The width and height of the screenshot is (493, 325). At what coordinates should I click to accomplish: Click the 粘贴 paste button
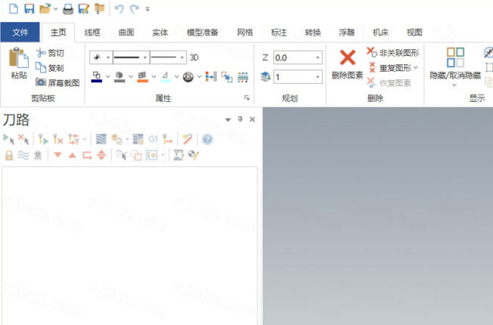point(19,63)
